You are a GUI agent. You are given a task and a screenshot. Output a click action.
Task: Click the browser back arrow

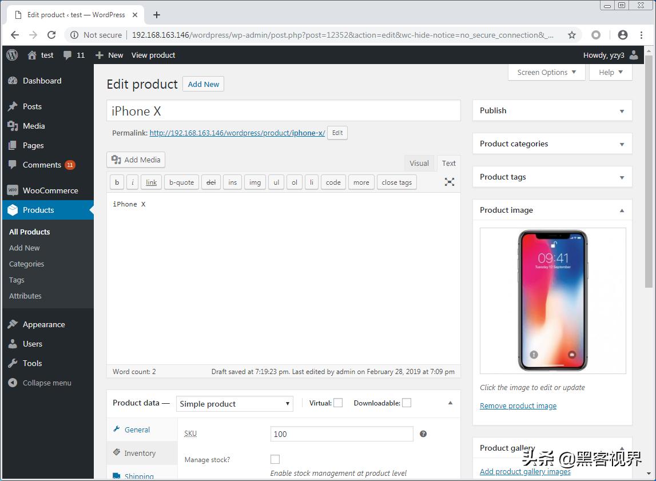coord(15,35)
